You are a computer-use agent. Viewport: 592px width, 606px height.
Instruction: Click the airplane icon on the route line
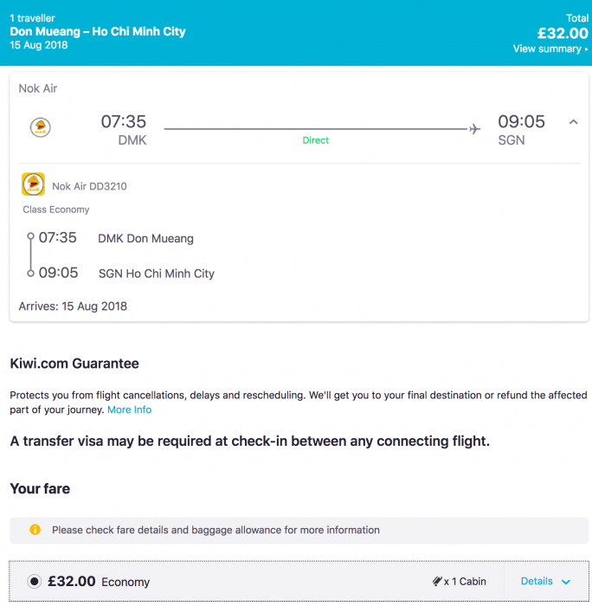[x=474, y=129]
